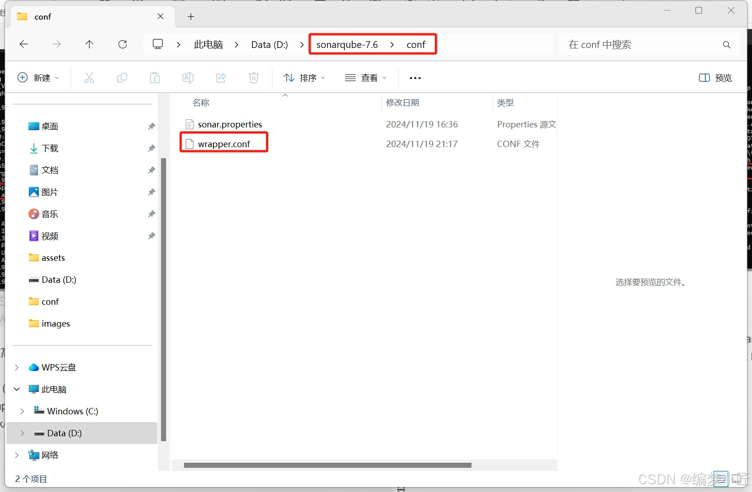Click the horizontal scrollbar of file list
Image resolution: width=752 pixels, height=492 pixels.
pyautogui.click(x=328, y=465)
